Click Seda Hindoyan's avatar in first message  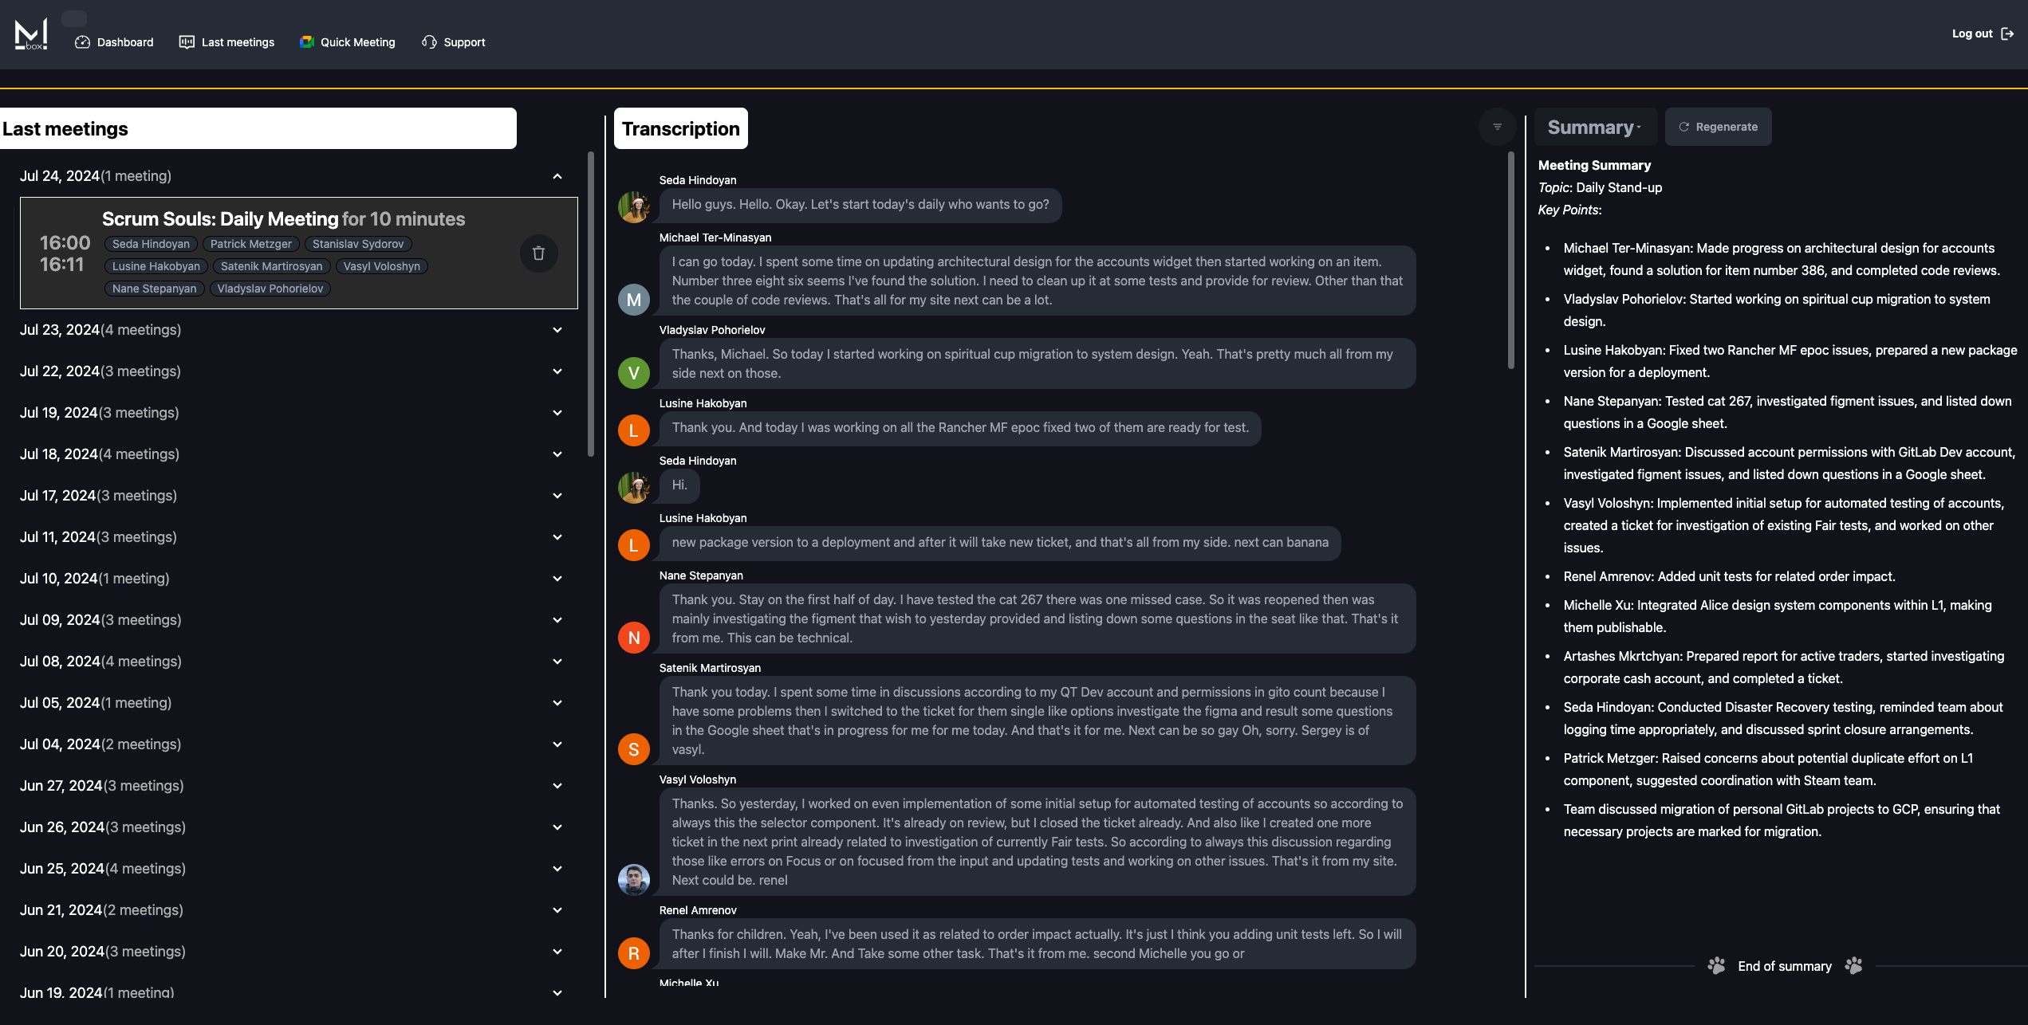634,207
